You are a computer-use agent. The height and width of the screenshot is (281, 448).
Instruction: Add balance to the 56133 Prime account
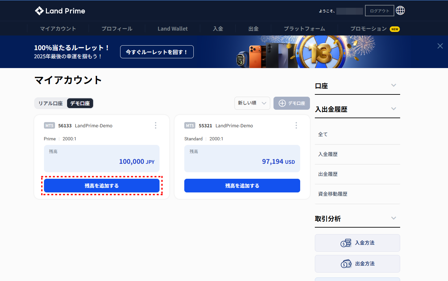pyautogui.click(x=102, y=186)
